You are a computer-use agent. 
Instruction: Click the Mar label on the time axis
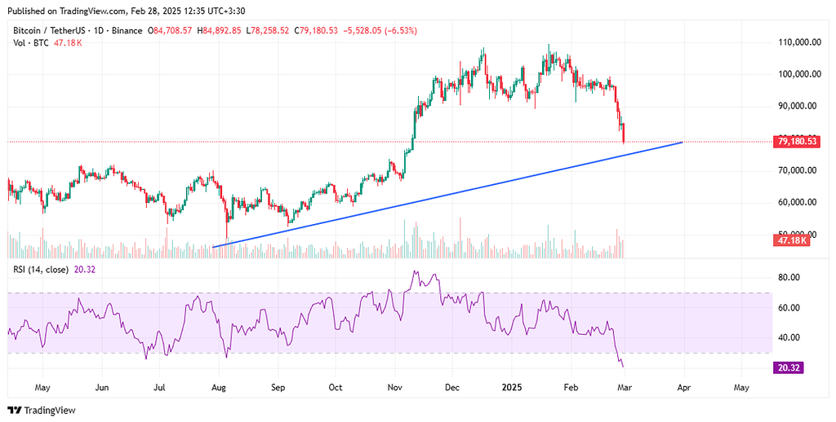[622, 388]
